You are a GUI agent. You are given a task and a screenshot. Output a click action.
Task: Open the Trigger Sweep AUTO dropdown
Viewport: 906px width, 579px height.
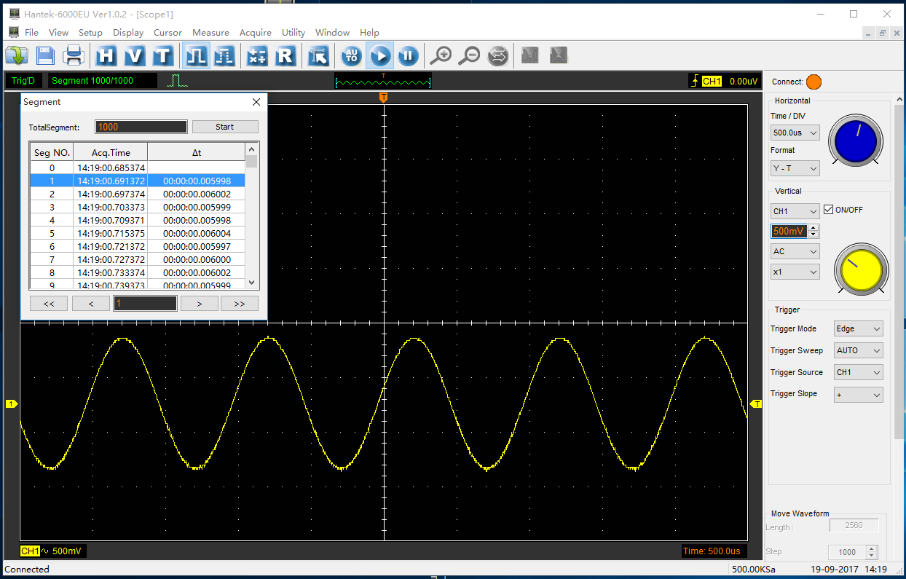pyautogui.click(x=858, y=350)
